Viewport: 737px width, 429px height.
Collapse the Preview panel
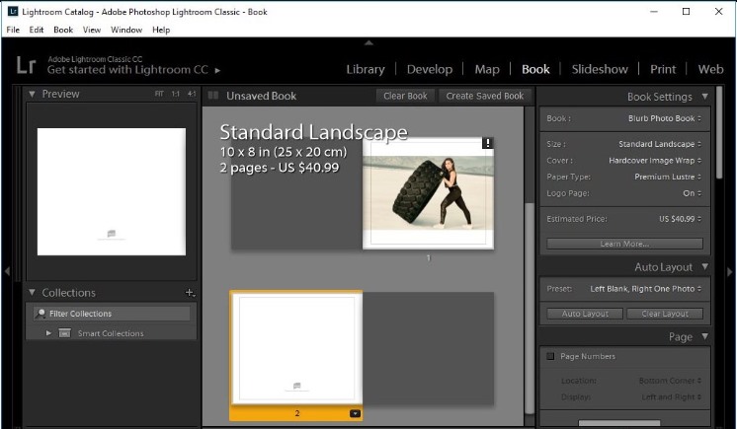click(32, 94)
